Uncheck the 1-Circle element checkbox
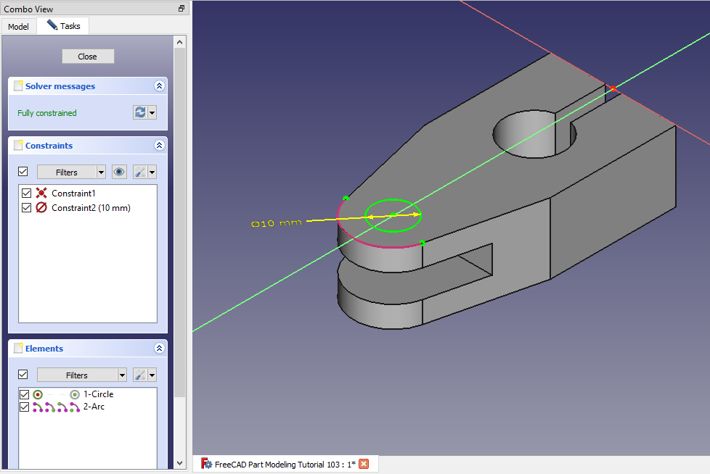710x474 pixels. pos(25,394)
